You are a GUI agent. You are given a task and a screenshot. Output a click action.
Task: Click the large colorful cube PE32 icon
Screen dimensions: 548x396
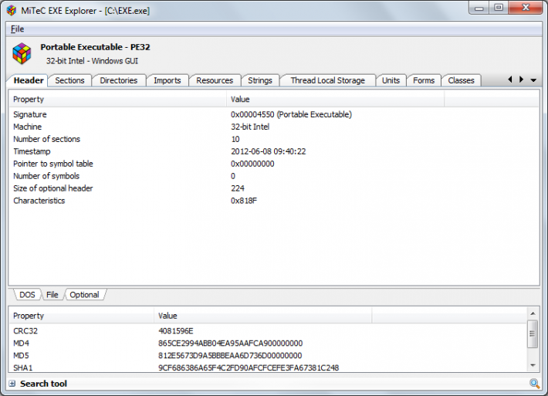(x=22, y=53)
